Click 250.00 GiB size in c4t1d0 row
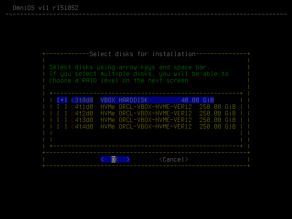 [x=217, y=107]
